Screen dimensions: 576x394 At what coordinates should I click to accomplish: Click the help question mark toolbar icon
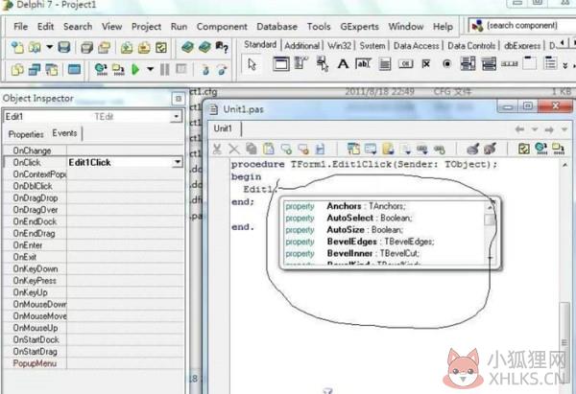click(222, 47)
